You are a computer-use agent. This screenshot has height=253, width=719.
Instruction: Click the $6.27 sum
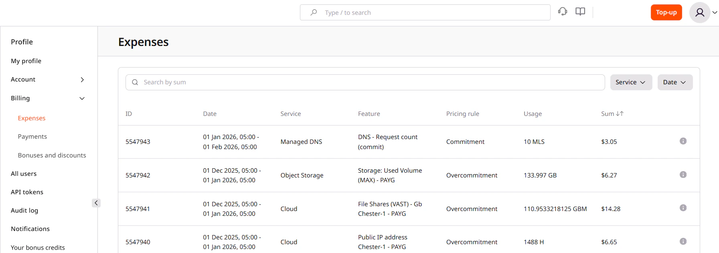609,175
